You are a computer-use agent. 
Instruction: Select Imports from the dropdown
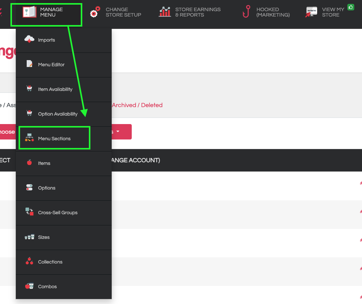(64, 40)
